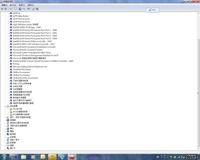Click the volume icon in system tray
Viewport: 200px width, 160px height.
coord(182,157)
